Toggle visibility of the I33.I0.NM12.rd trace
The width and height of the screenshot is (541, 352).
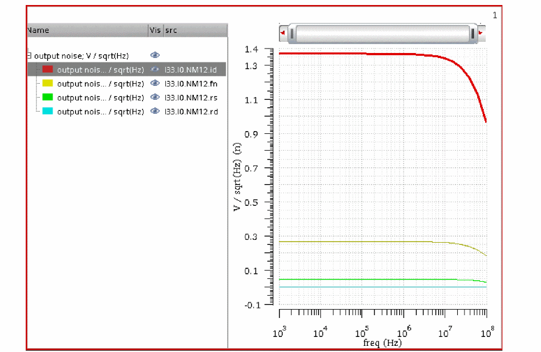pos(155,111)
